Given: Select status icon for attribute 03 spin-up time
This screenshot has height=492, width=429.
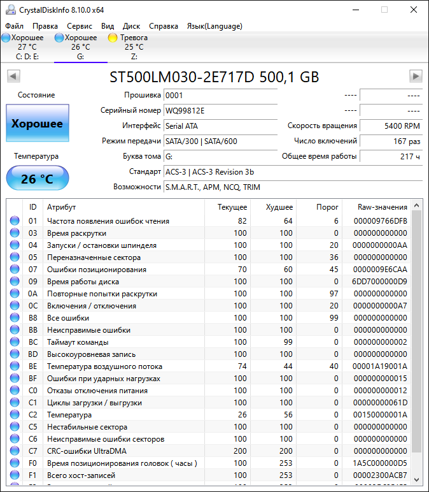Looking at the screenshot, I should pyautogui.click(x=15, y=233).
